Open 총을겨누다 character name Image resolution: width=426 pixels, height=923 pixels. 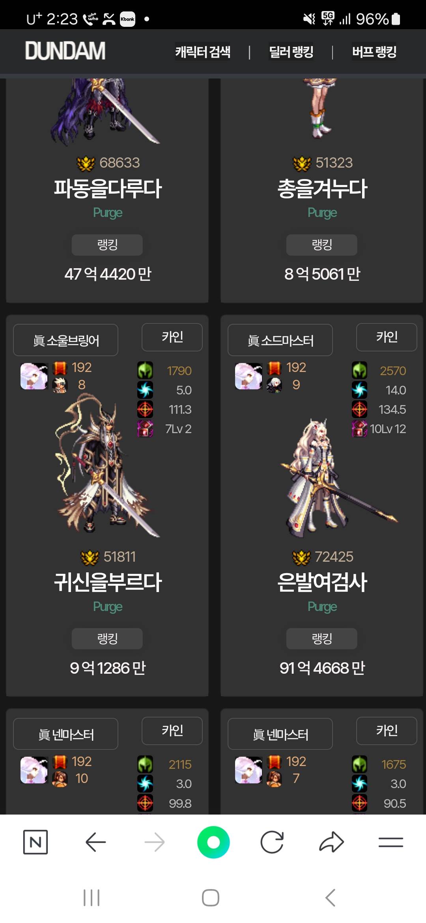click(322, 189)
